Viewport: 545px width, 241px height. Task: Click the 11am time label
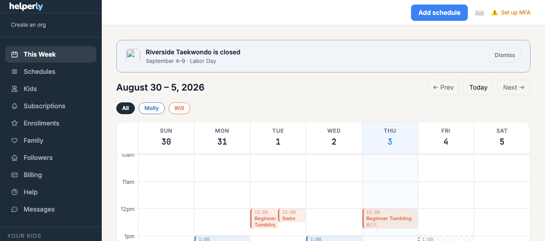coord(127,182)
